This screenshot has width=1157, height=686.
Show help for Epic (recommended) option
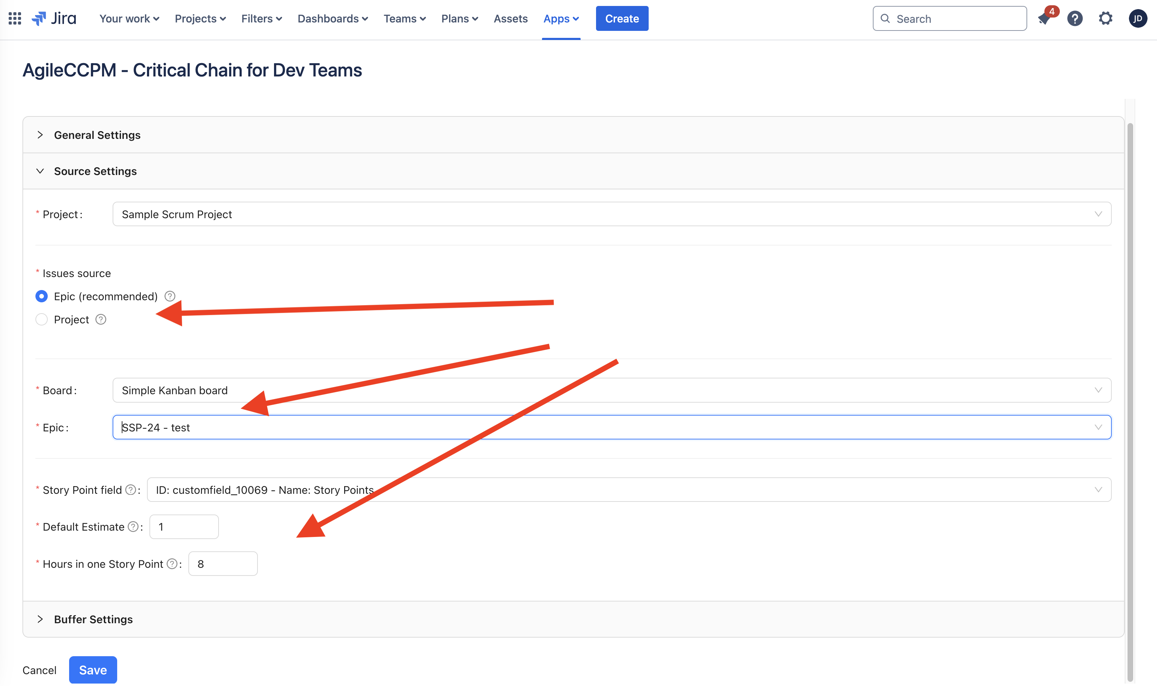[170, 296]
